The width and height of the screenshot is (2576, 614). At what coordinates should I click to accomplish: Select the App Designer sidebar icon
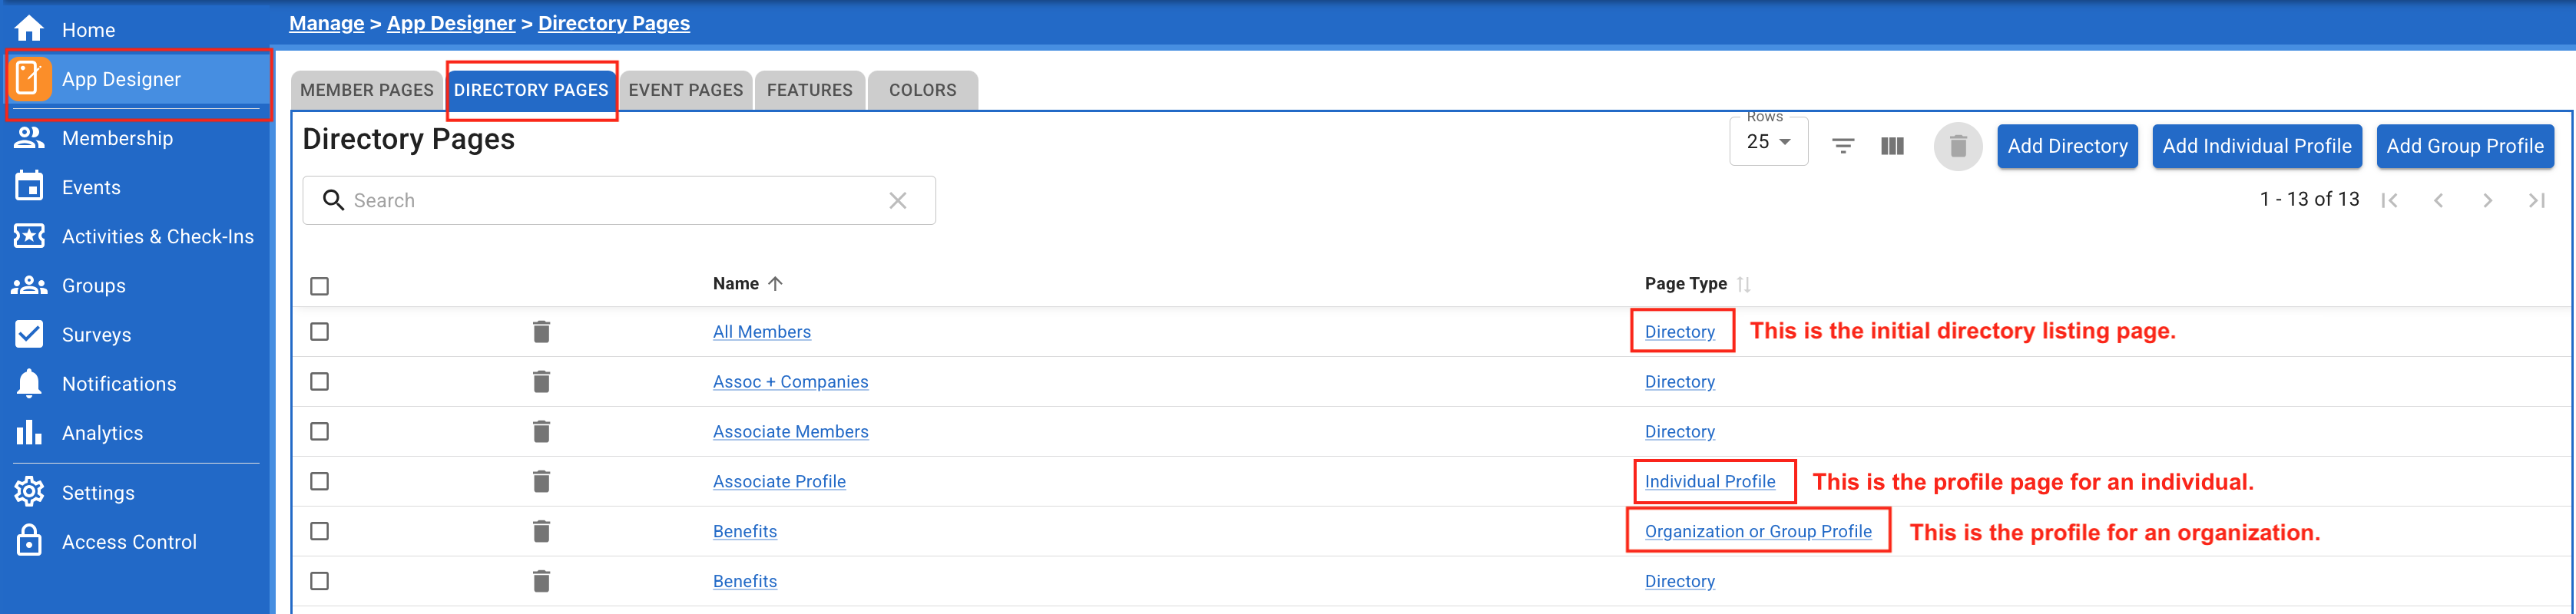pos(29,79)
